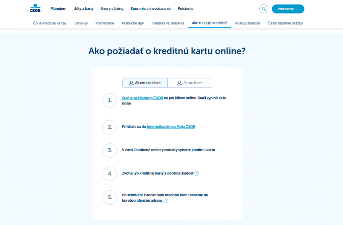Screen dimensions: 343x225
Task: Click the ČSOB logo
Action: (x=35, y=8)
